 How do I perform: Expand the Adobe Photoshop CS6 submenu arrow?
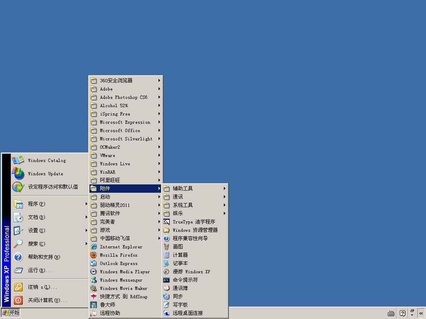[159, 97]
